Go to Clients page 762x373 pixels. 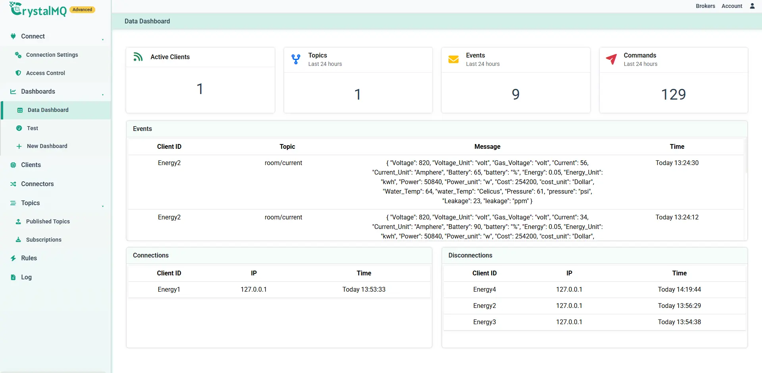click(31, 165)
